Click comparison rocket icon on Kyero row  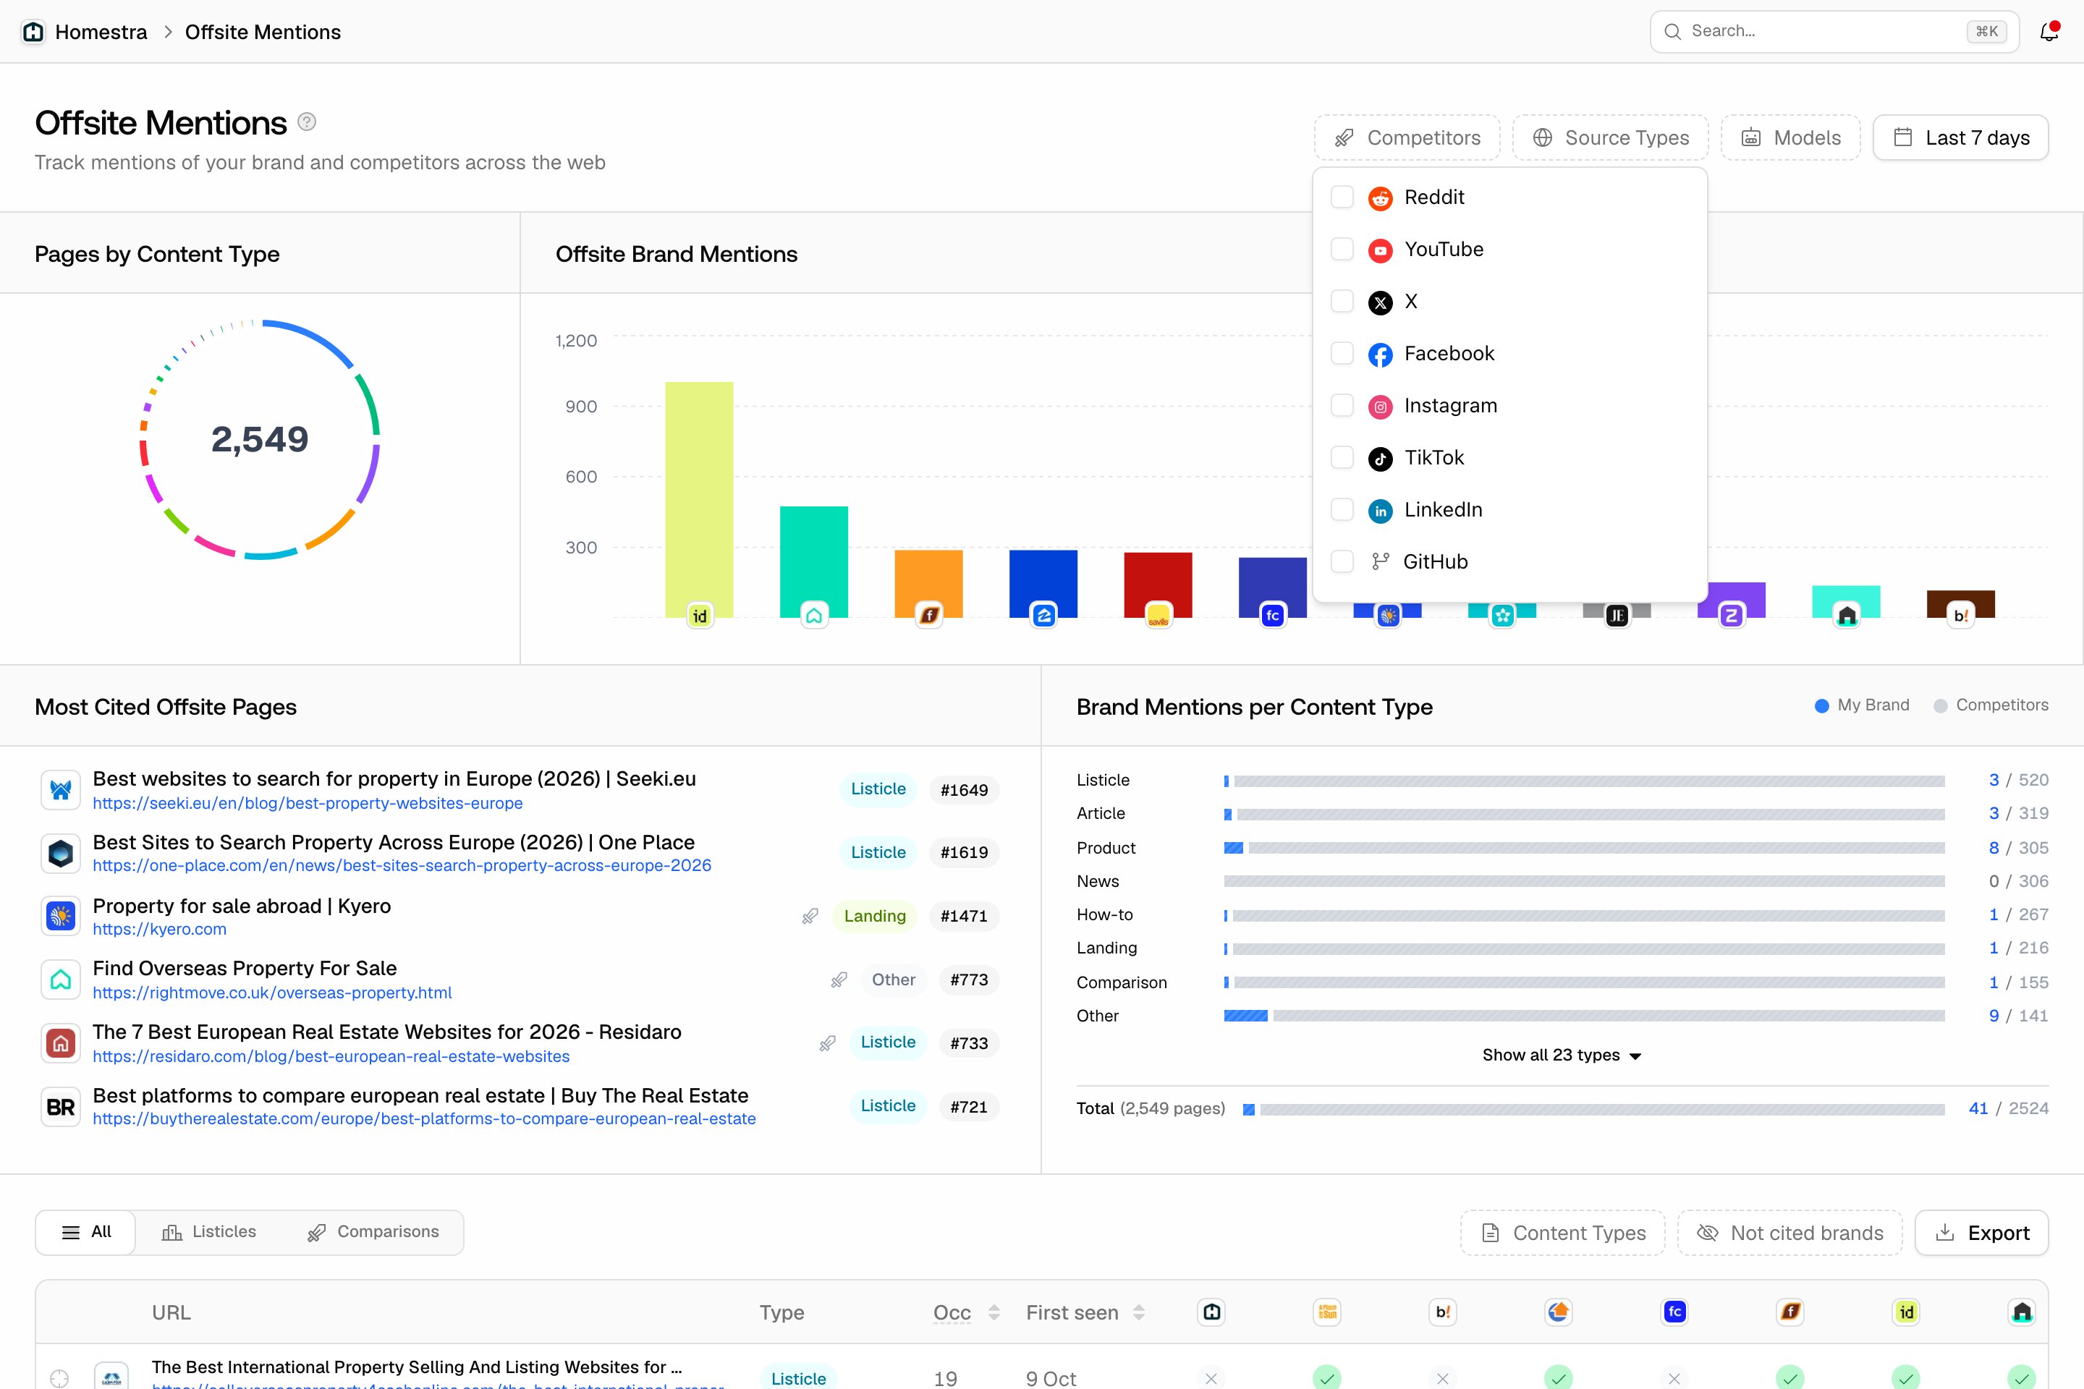(810, 916)
